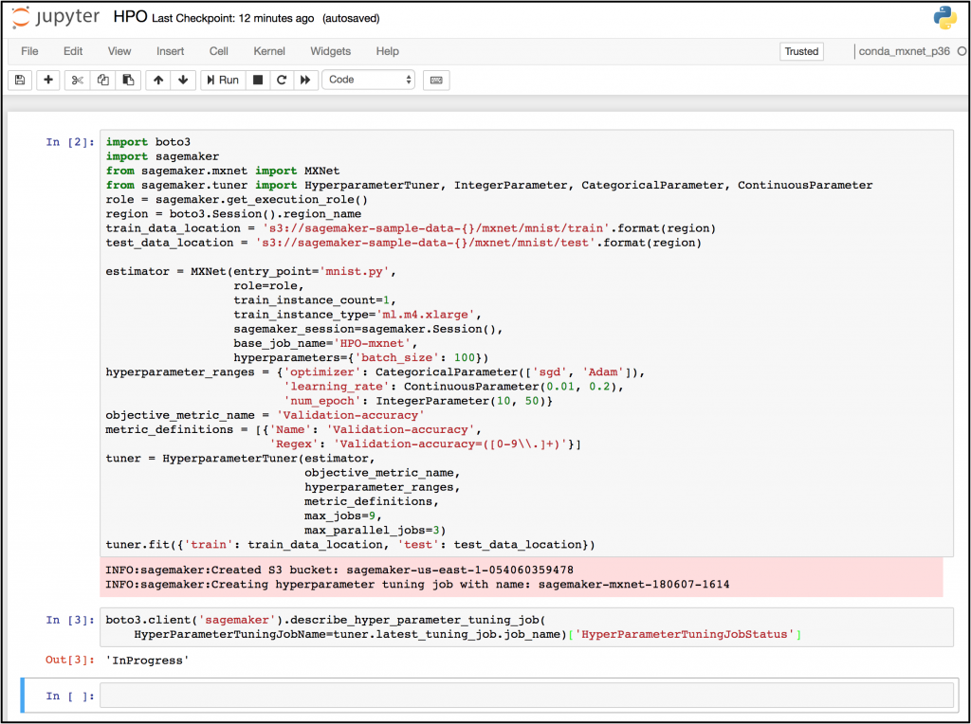Click the In [2] code cell editor

[526, 343]
